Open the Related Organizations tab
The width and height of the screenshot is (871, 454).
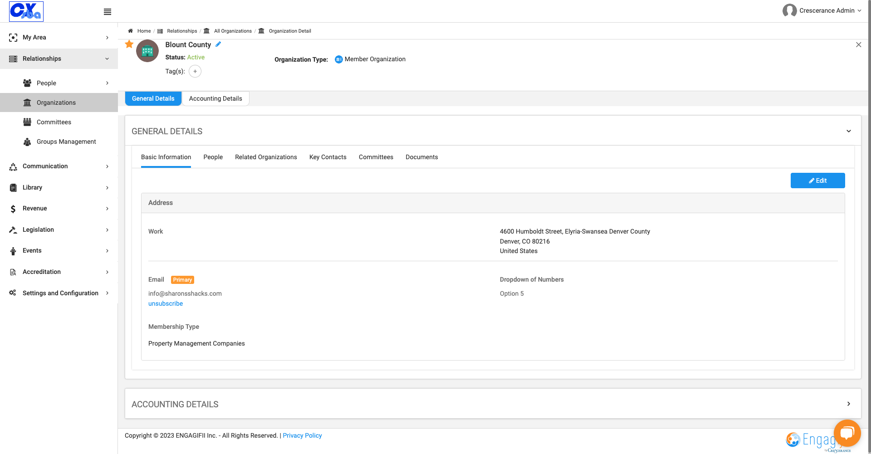click(266, 157)
